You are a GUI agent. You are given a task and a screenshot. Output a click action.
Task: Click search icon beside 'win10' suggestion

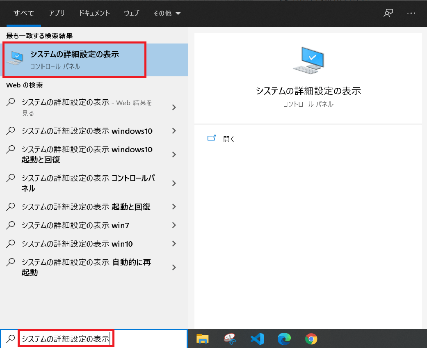point(10,244)
